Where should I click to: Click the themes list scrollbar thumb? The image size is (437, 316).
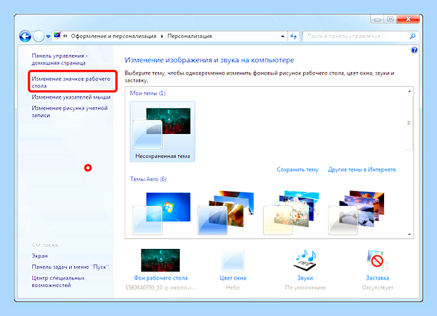tap(409, 123)
